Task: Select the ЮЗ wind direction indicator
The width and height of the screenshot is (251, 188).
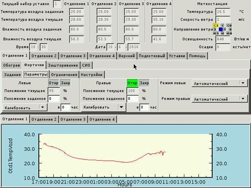Action: 216,33
